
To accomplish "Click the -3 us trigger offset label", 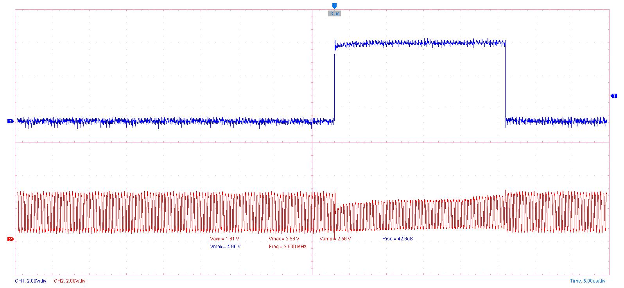I will click(334, 14).
